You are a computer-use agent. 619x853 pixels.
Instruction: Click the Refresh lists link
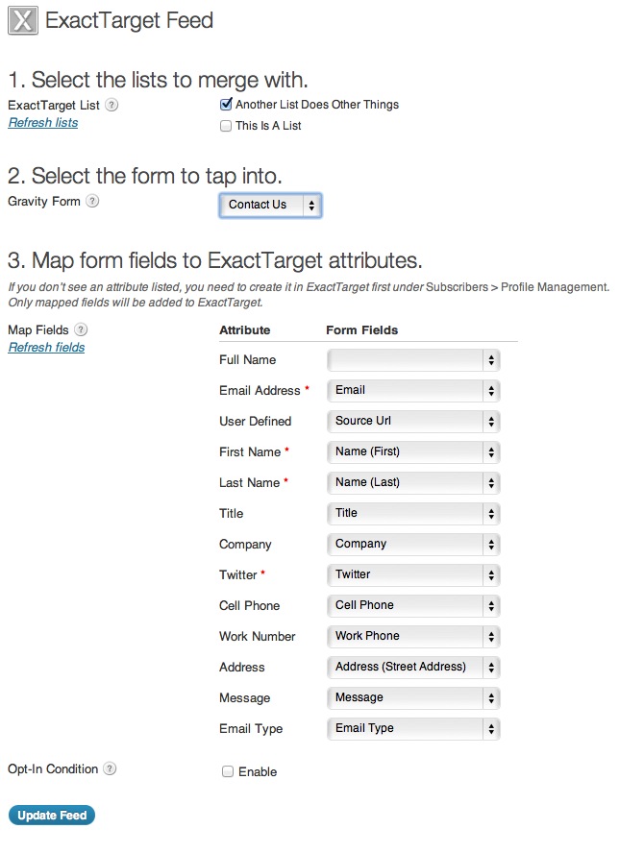click(43, 123)
